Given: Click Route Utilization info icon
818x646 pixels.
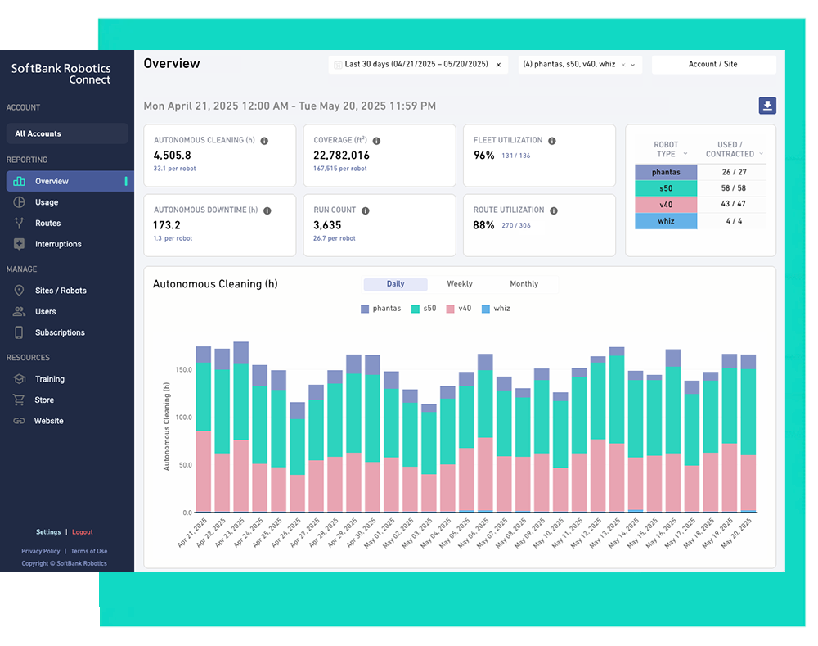Looking at the screenshot, I should coord(554,210).
